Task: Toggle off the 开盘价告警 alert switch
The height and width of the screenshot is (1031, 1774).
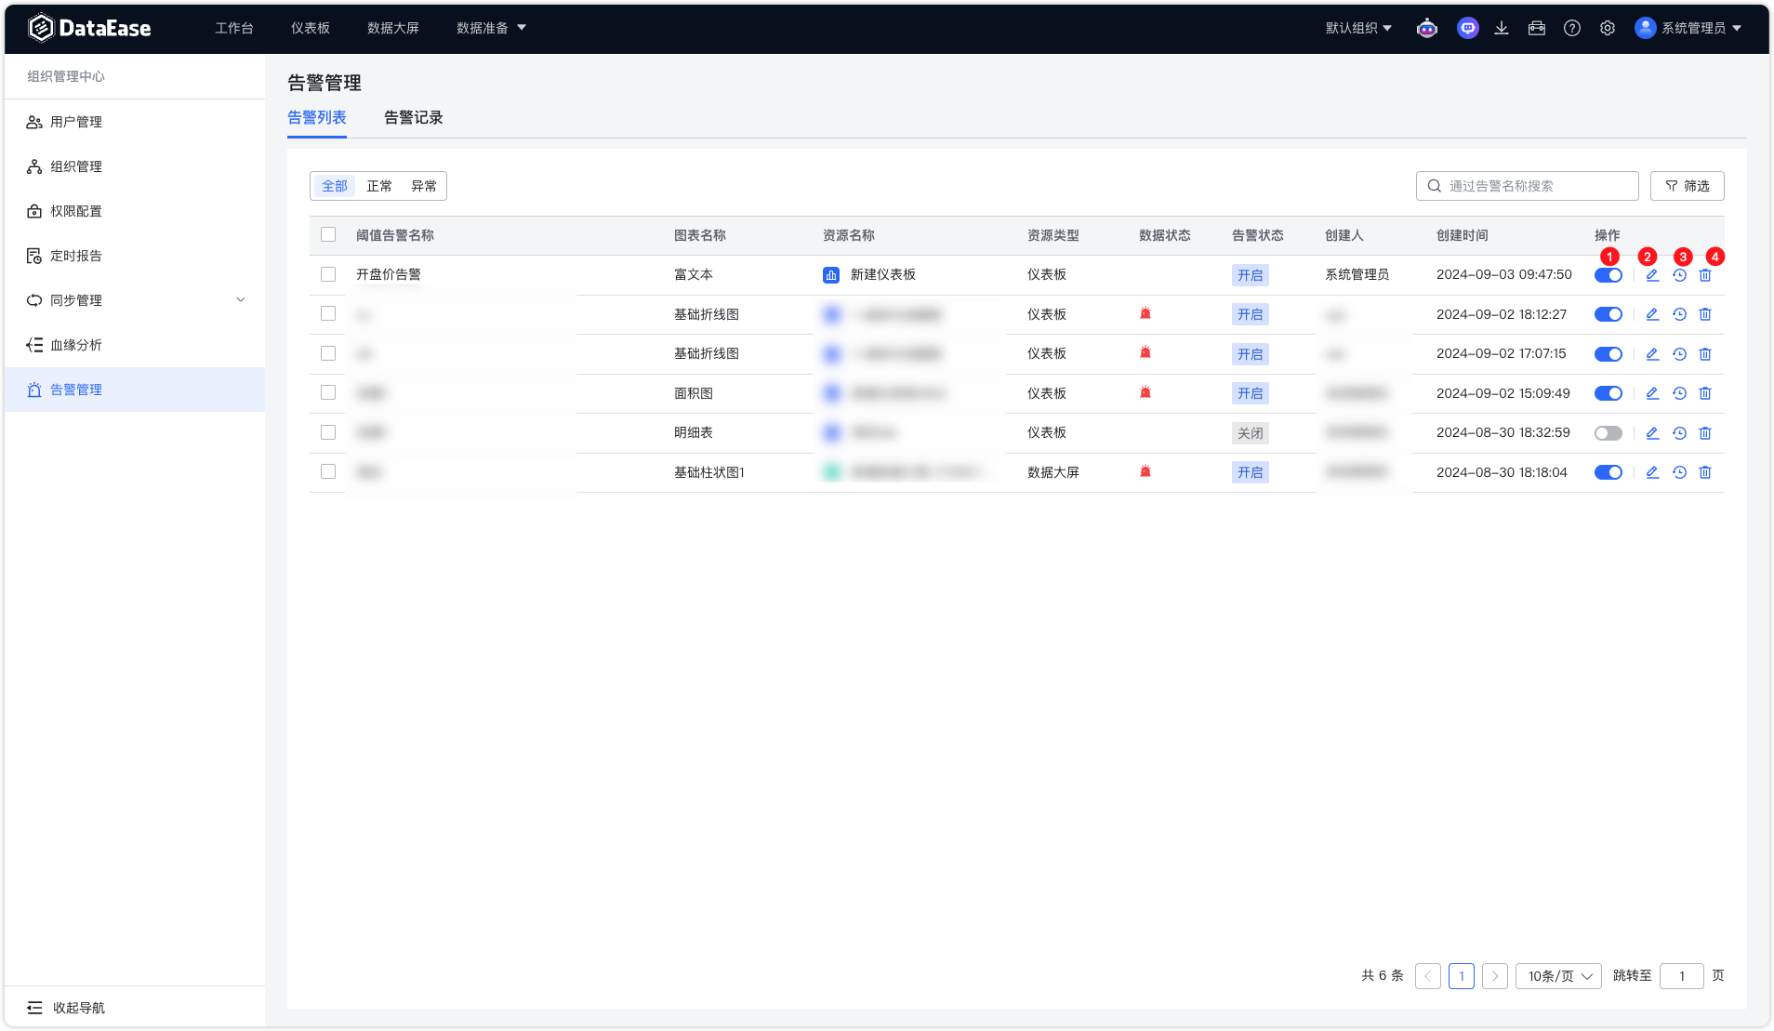Action: (x=1609, y=275)
